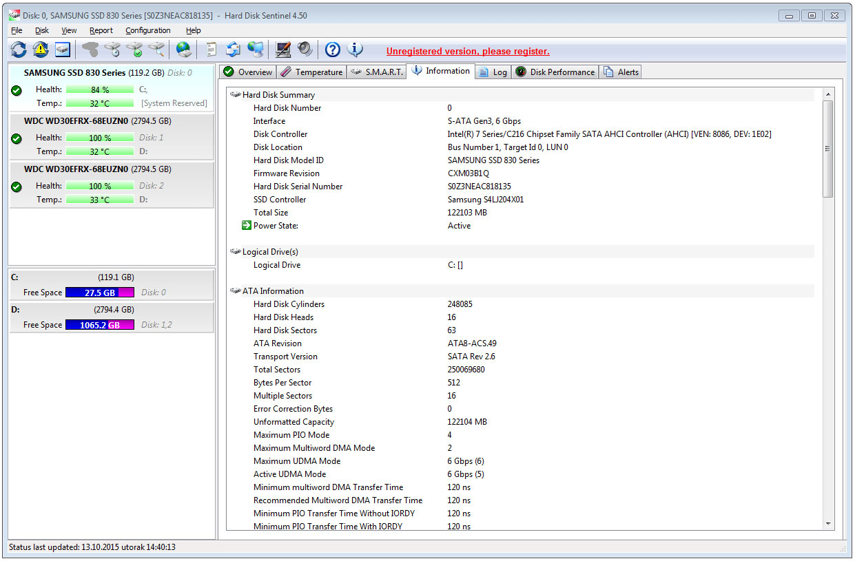Click the 'Unregistered version, please register.' link
This screenshot has height=561, width=855.
468,52
